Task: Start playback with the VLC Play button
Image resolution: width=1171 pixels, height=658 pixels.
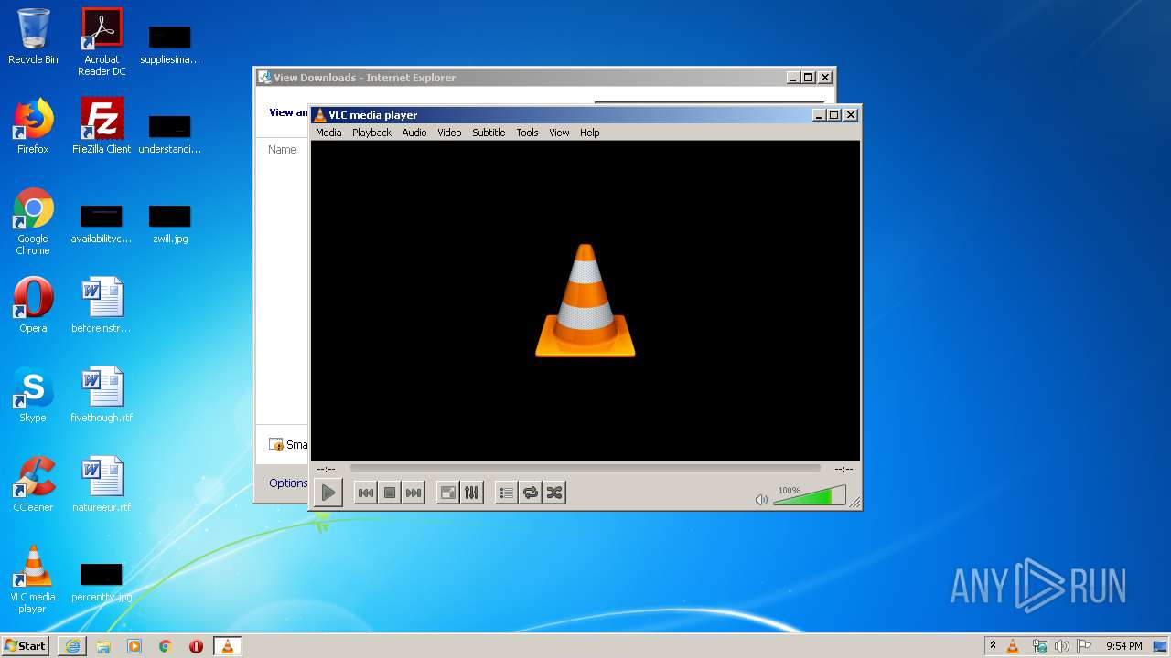Action: click(328, 493)
